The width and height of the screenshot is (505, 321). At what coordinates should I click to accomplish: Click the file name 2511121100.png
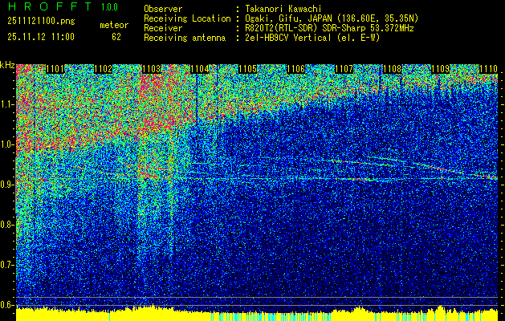41,22
